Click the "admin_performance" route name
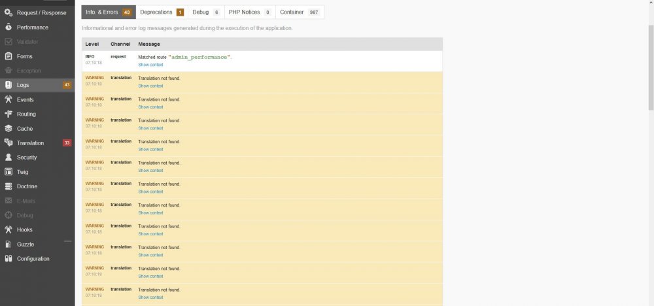This screenshot has height=306, width=654. point(199,57)
